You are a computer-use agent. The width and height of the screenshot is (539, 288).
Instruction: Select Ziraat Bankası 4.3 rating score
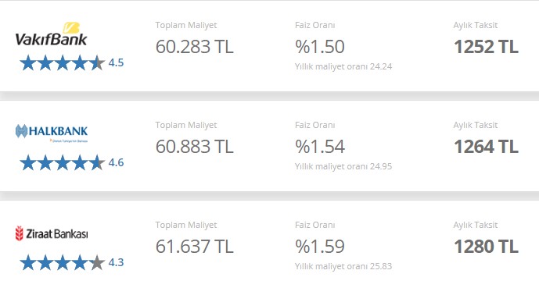(x=116, y=262)
